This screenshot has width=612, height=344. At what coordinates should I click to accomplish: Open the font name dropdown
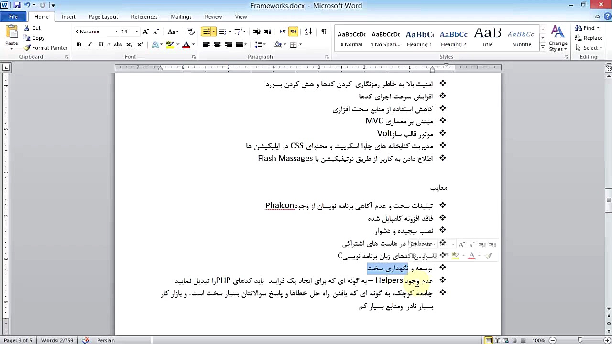116,31
